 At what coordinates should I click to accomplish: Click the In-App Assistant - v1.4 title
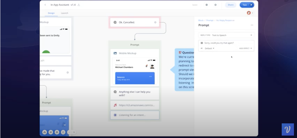pyautogui.click(x=63, y=5)
